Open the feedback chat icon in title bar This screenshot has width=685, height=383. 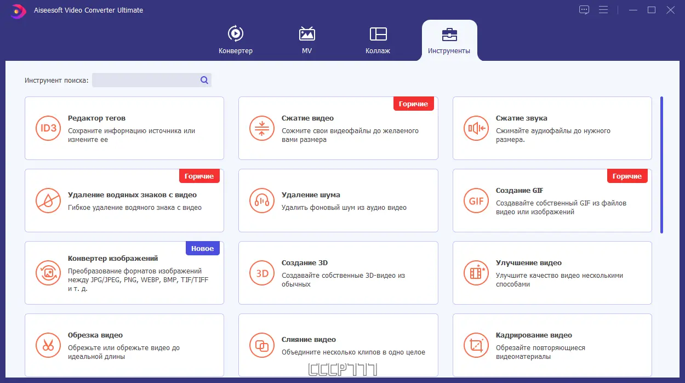tap(584, 10)
